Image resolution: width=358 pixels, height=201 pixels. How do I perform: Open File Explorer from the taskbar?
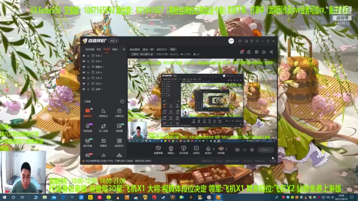click(x=44, y=197)
